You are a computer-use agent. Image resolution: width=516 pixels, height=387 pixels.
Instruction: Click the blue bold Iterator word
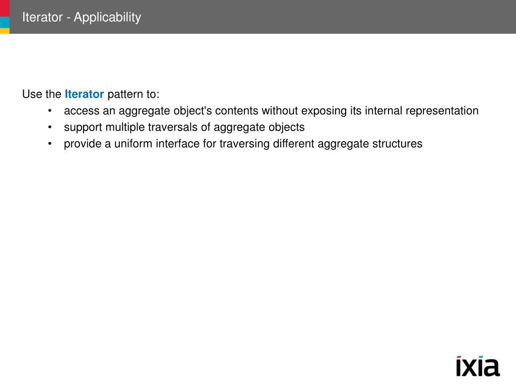[x=84, y=94]
